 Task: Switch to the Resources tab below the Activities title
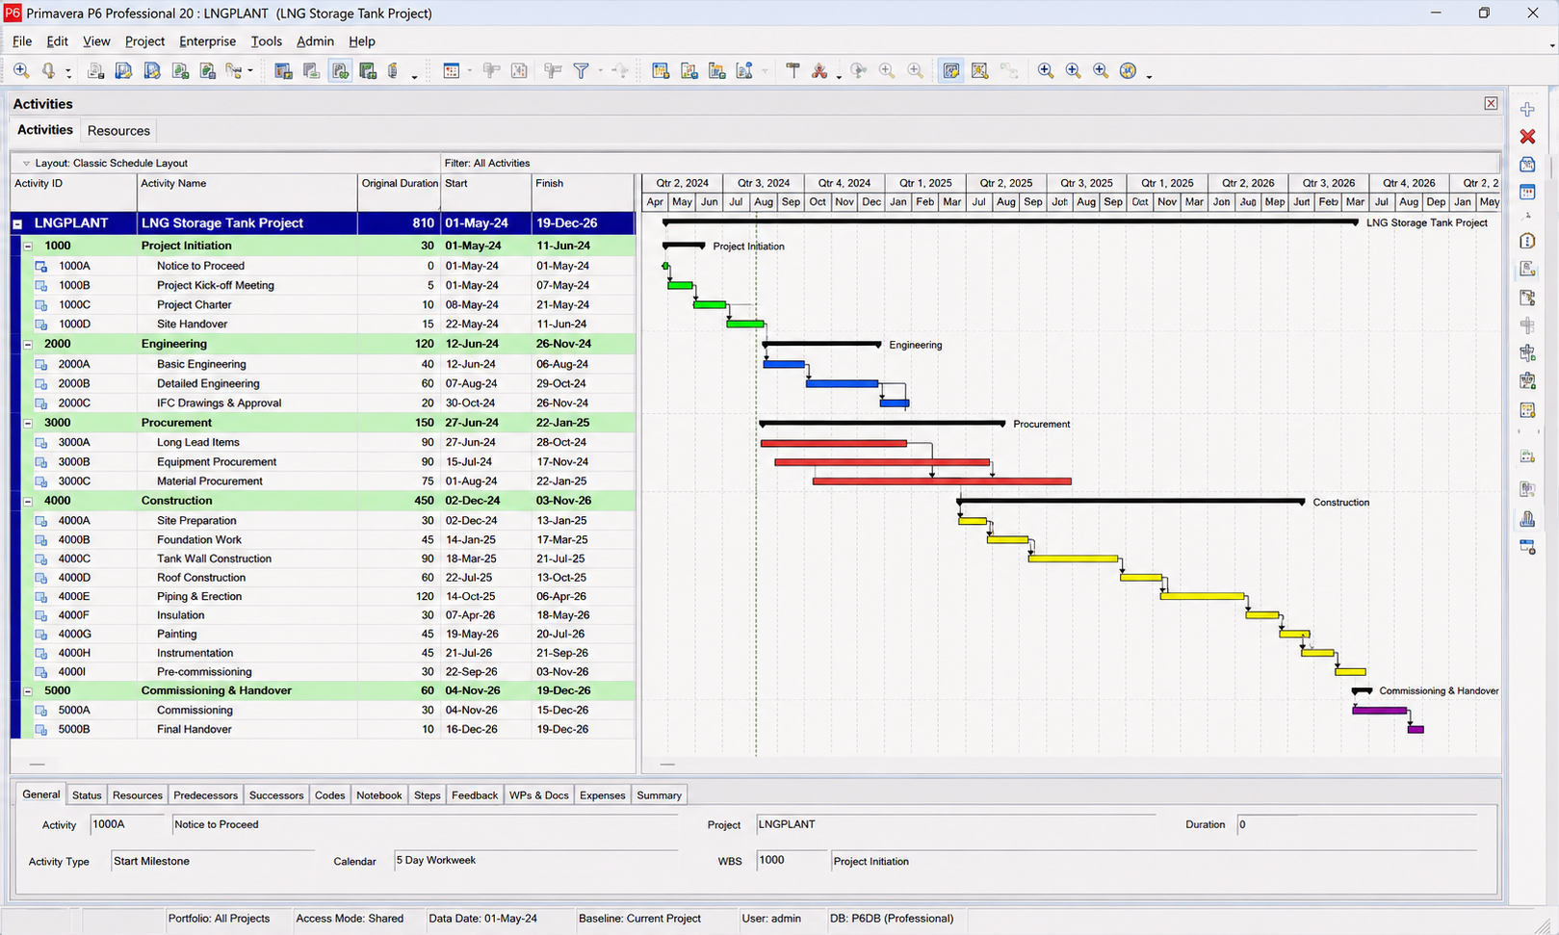point(118,131)
